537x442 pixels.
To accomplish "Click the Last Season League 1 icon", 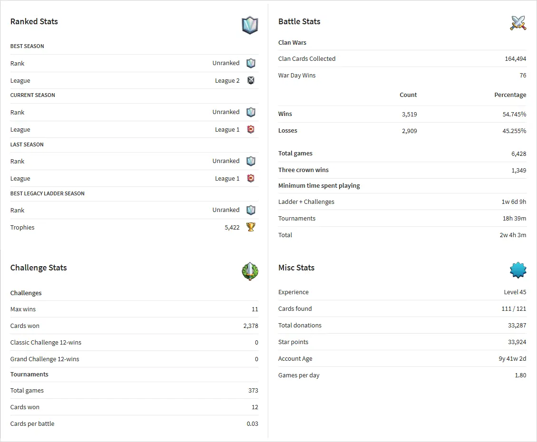I will (251, 178).
